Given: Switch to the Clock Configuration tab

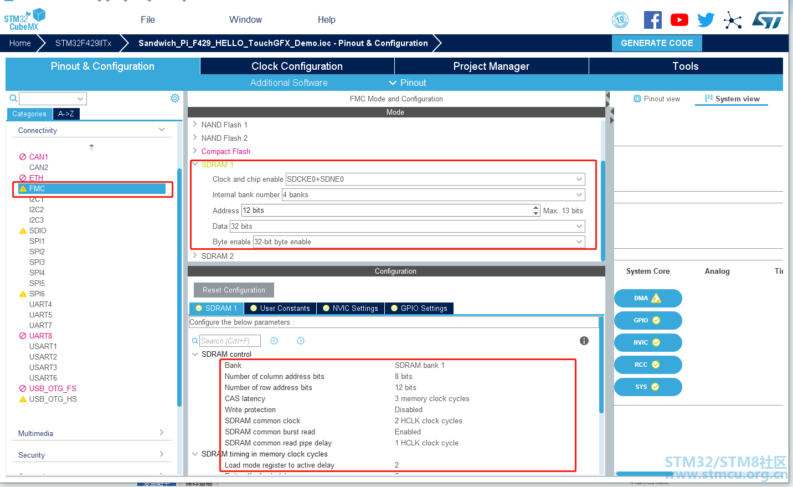Looking at the screenshot, I should coord(297,66).
